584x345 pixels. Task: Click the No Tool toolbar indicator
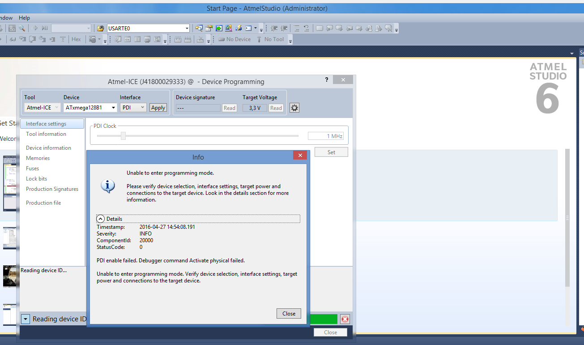(x=270, y=39)
